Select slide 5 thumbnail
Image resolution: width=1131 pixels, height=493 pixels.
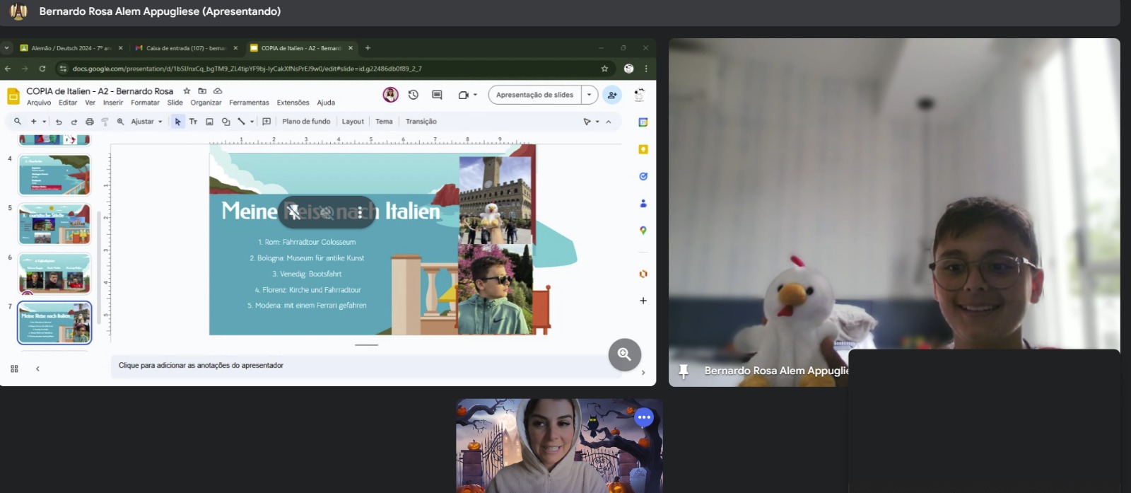[54, 224]
